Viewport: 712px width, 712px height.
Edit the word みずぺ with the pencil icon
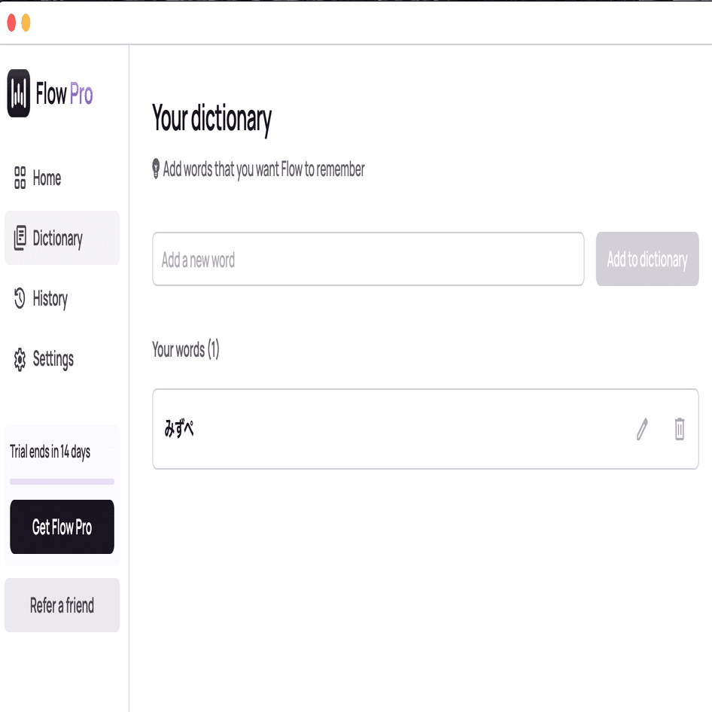[x=641, y=429]
